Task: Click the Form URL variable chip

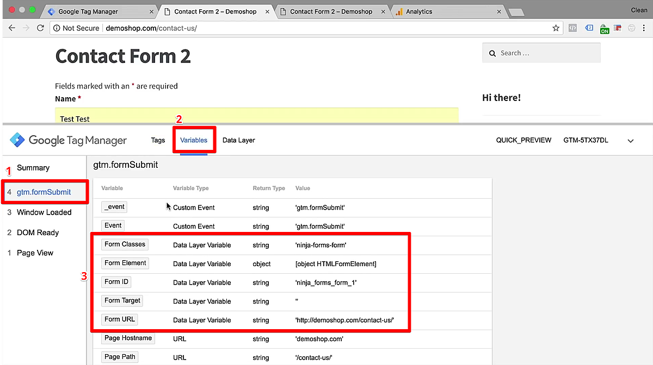Action: click(120, 319)
